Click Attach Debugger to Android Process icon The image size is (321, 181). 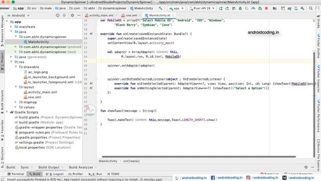coord(260,9)
